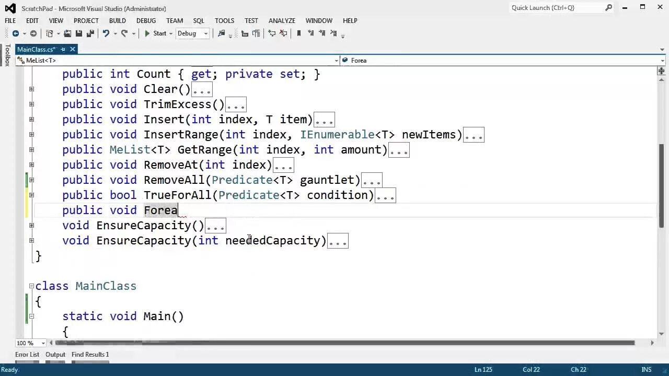The height and width of the screenshot is (376, 669).
Task: Open the Toolbox side panel
Action: [x=7, y=55]
